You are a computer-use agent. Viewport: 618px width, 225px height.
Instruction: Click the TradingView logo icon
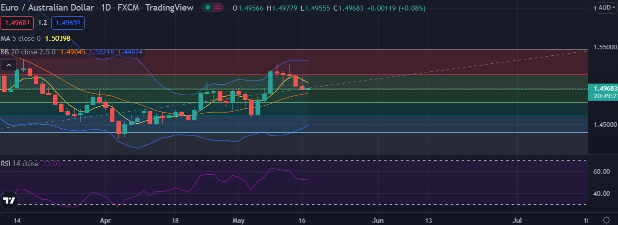click(9, 200)
